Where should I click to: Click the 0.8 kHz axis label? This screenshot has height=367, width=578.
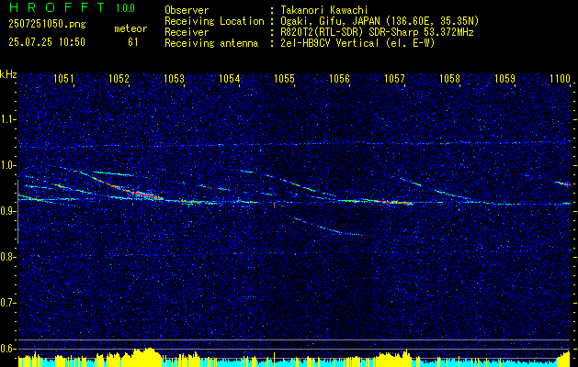(x=8, y=257)
